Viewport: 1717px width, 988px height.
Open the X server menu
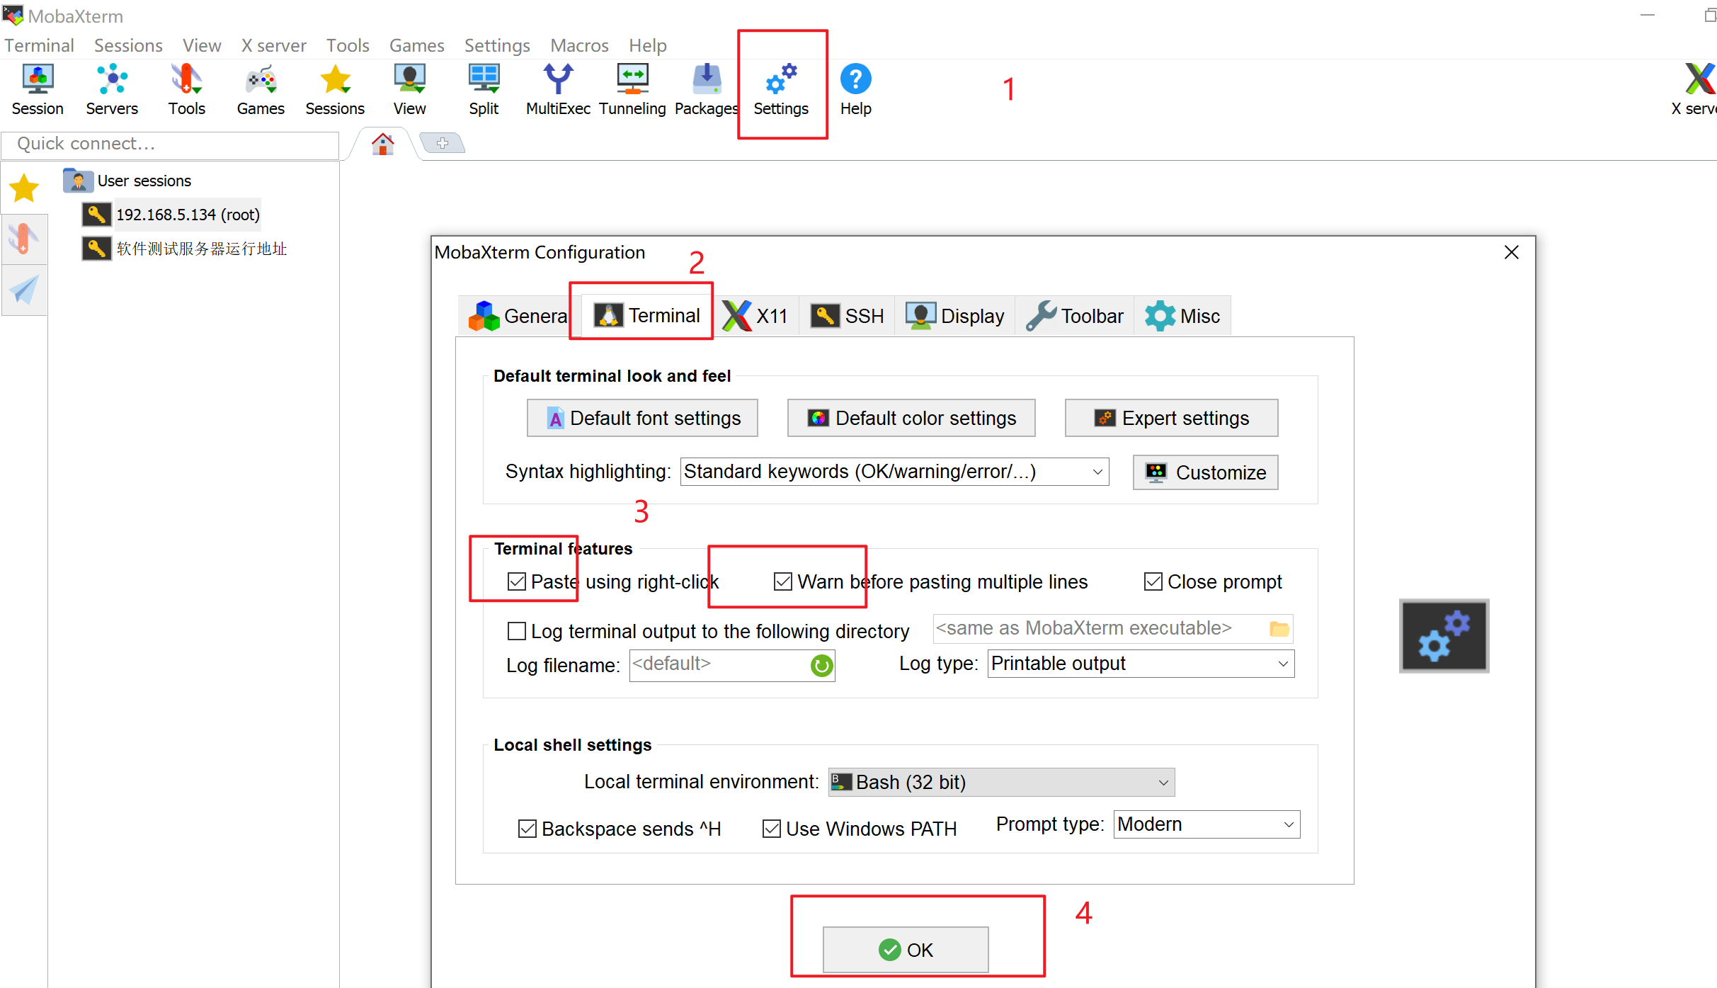coord(273,45)
